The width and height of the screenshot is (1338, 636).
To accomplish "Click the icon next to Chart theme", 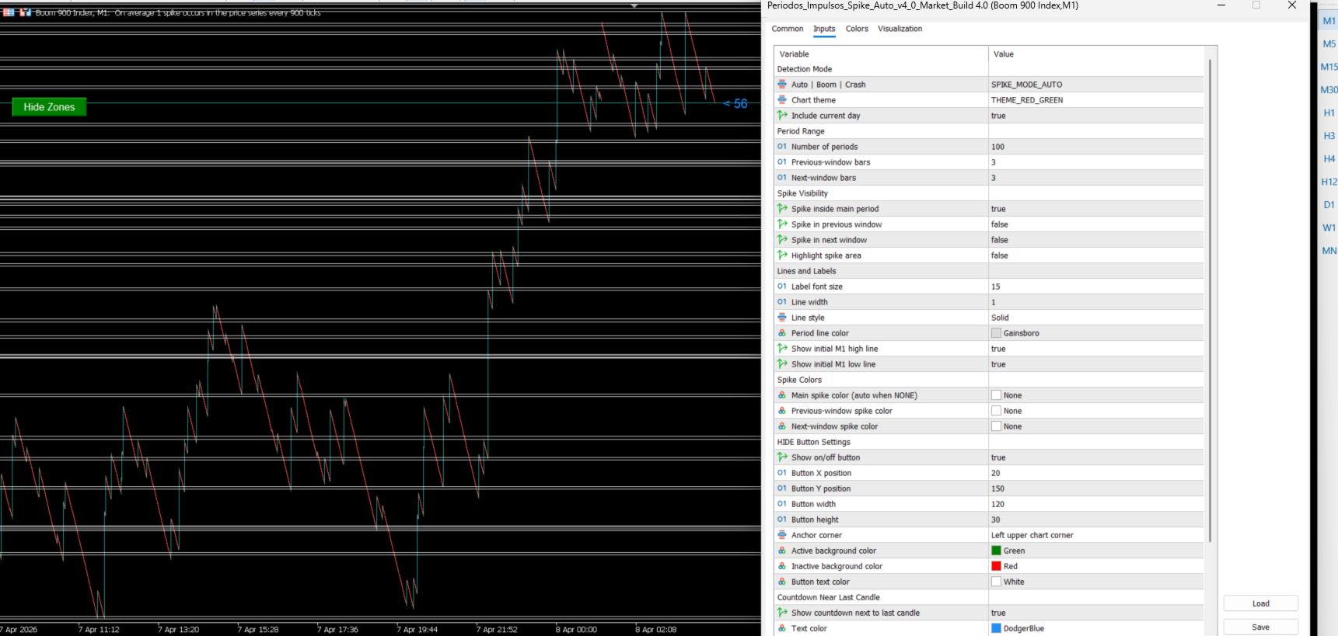I will point(782,99).
